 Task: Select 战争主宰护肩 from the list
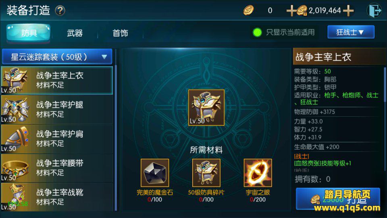57,138
